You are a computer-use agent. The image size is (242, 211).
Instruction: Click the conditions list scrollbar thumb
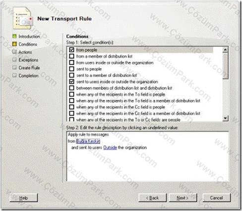coord(225,66)
